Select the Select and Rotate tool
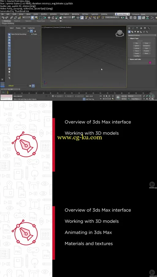The height and width of the screenshot is (277, 157). point(53,17)
